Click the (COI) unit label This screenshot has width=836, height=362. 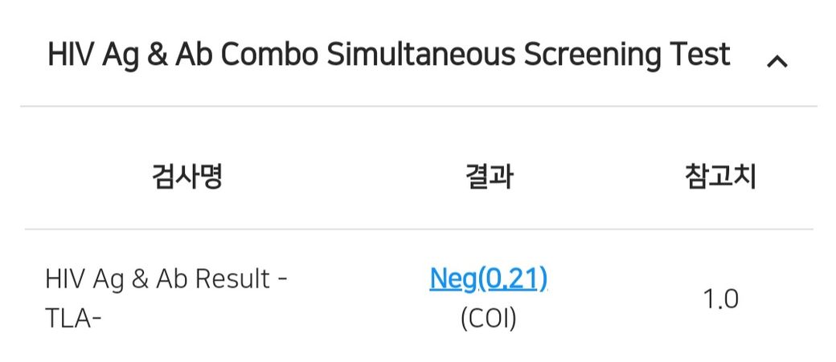point(489,319)
